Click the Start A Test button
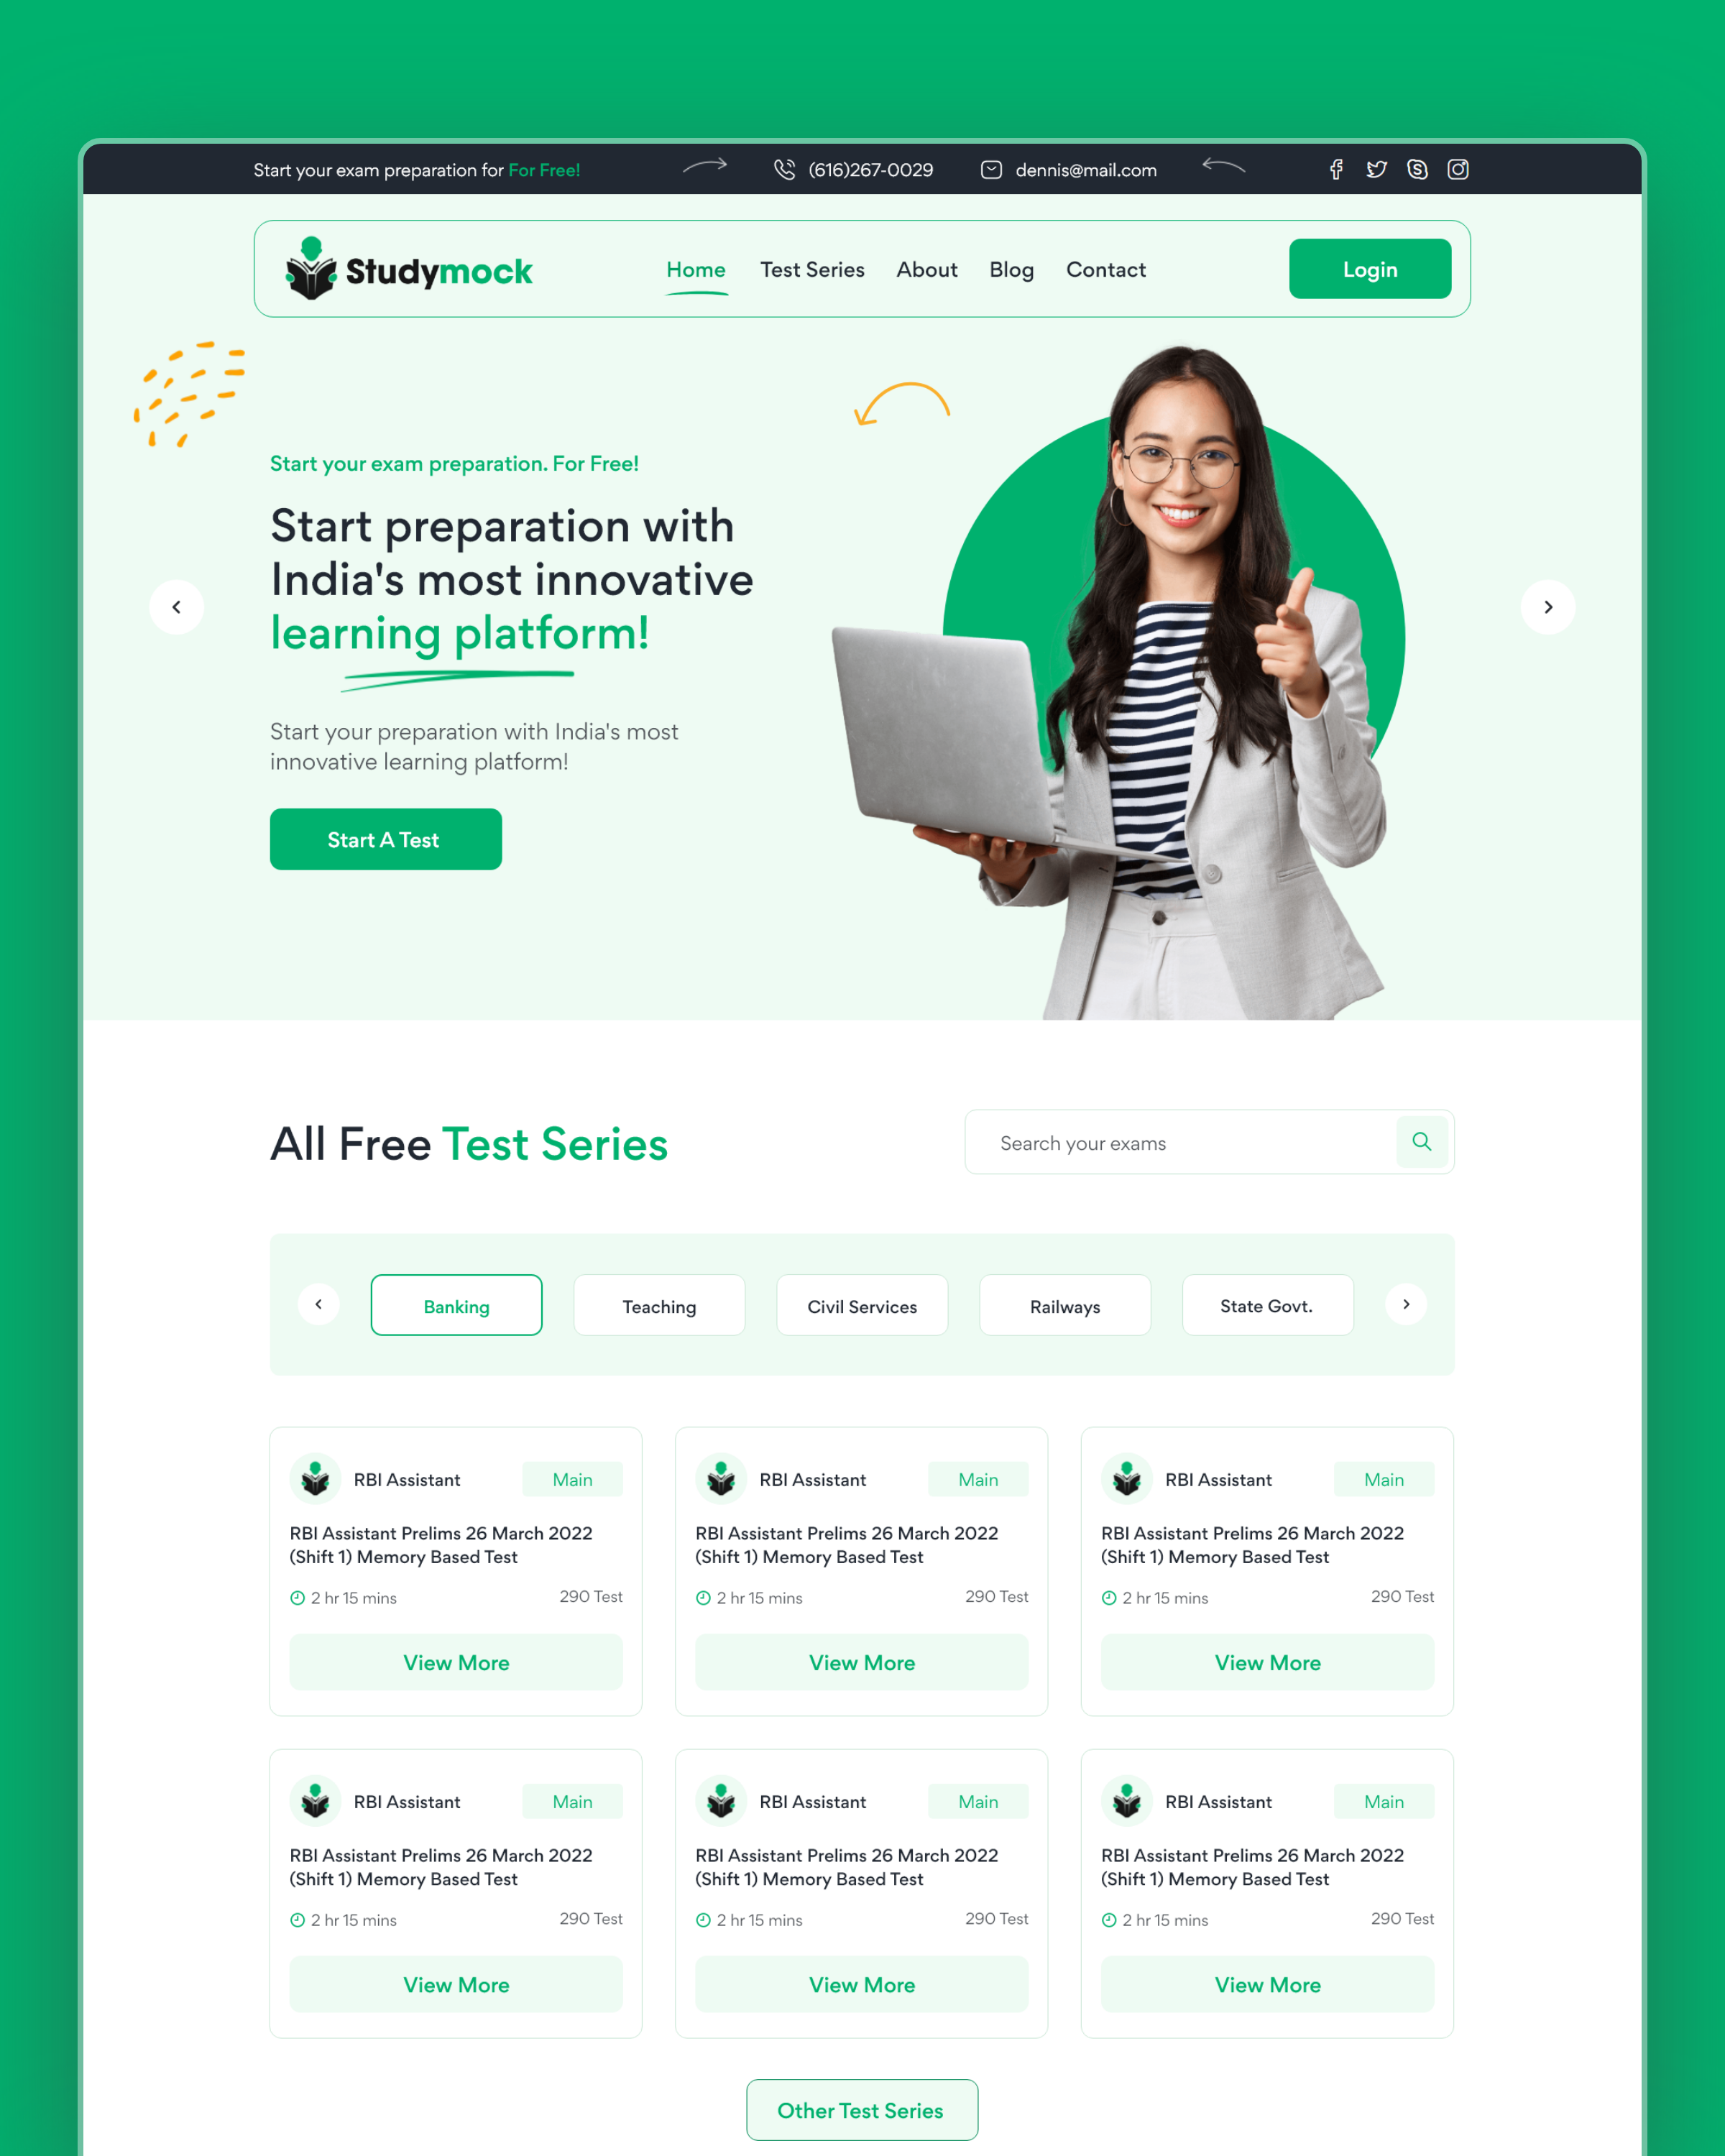The image size is (1725, 2156). click(x=384, y=838)
